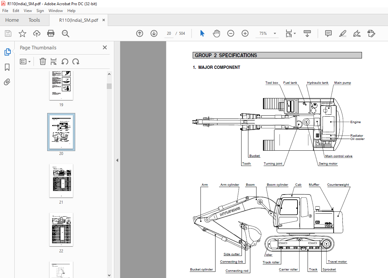The width and height of the screenshot is (388, 278).
Task: Add a sticky note comment
Action: (x=328, y=33)
